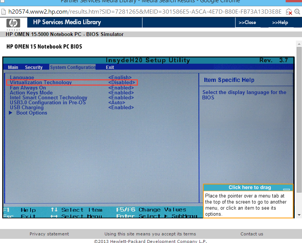Click the HP Services Media Library heading
The image size is (302, 243).
[67, 22]
